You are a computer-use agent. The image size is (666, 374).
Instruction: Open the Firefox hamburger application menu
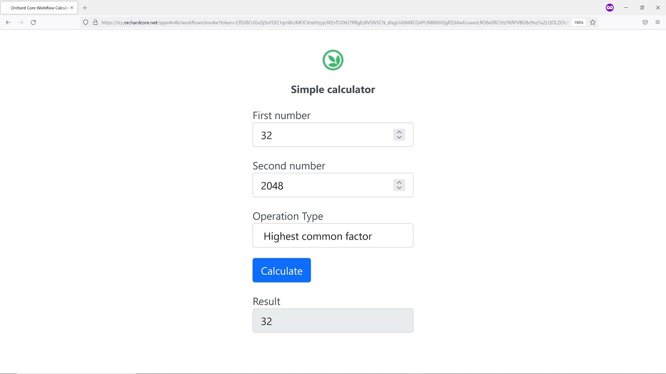pyautogui.click(x=658, y=22)
